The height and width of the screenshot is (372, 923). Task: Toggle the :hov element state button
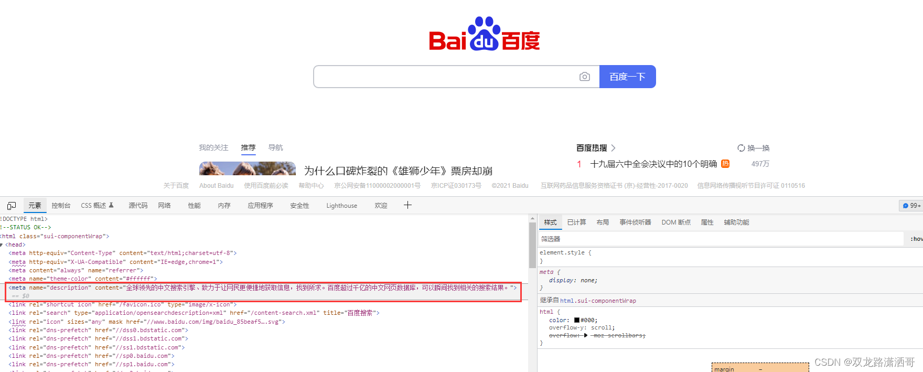[917, 239]
